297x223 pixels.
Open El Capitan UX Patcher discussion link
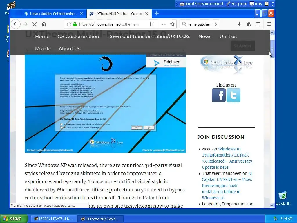pos(227,186)
